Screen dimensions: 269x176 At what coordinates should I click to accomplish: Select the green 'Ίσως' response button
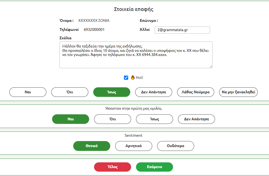click(112, 92)
